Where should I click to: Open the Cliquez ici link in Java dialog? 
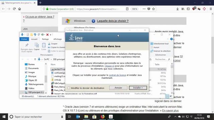[x=109, y=66]
